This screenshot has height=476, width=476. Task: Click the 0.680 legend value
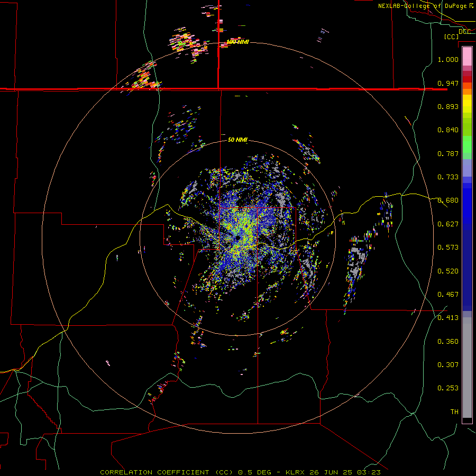[x=448, y=200]
